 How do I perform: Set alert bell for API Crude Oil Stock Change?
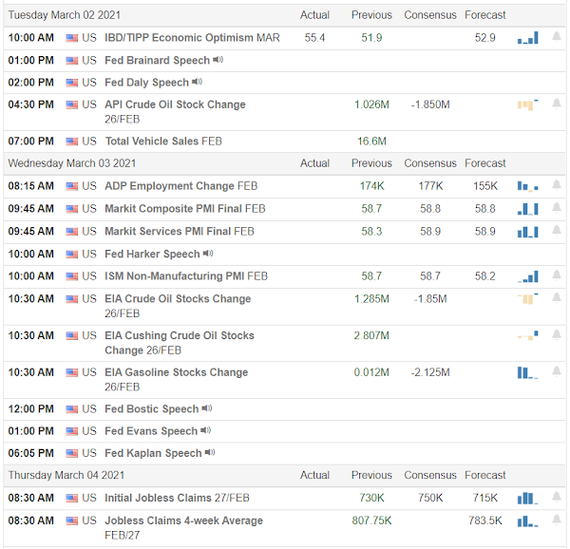tap(557, 104)
